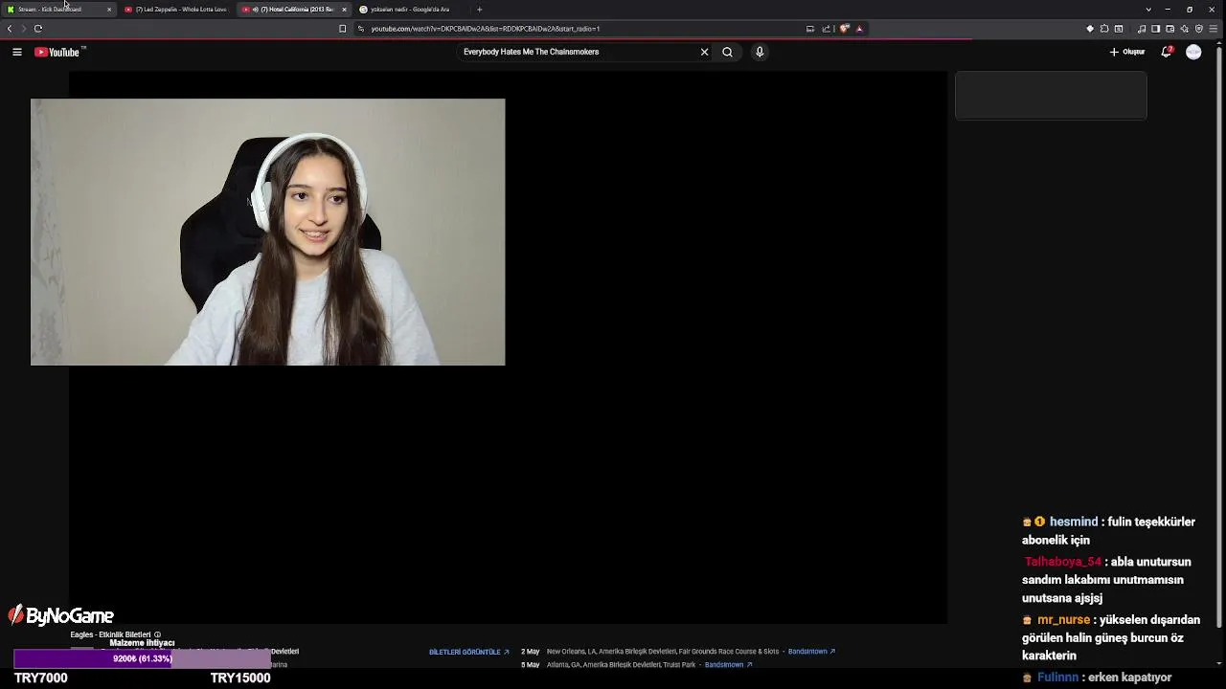
Task: Click Fulinnn username in chat
Action: point(1057,677)
